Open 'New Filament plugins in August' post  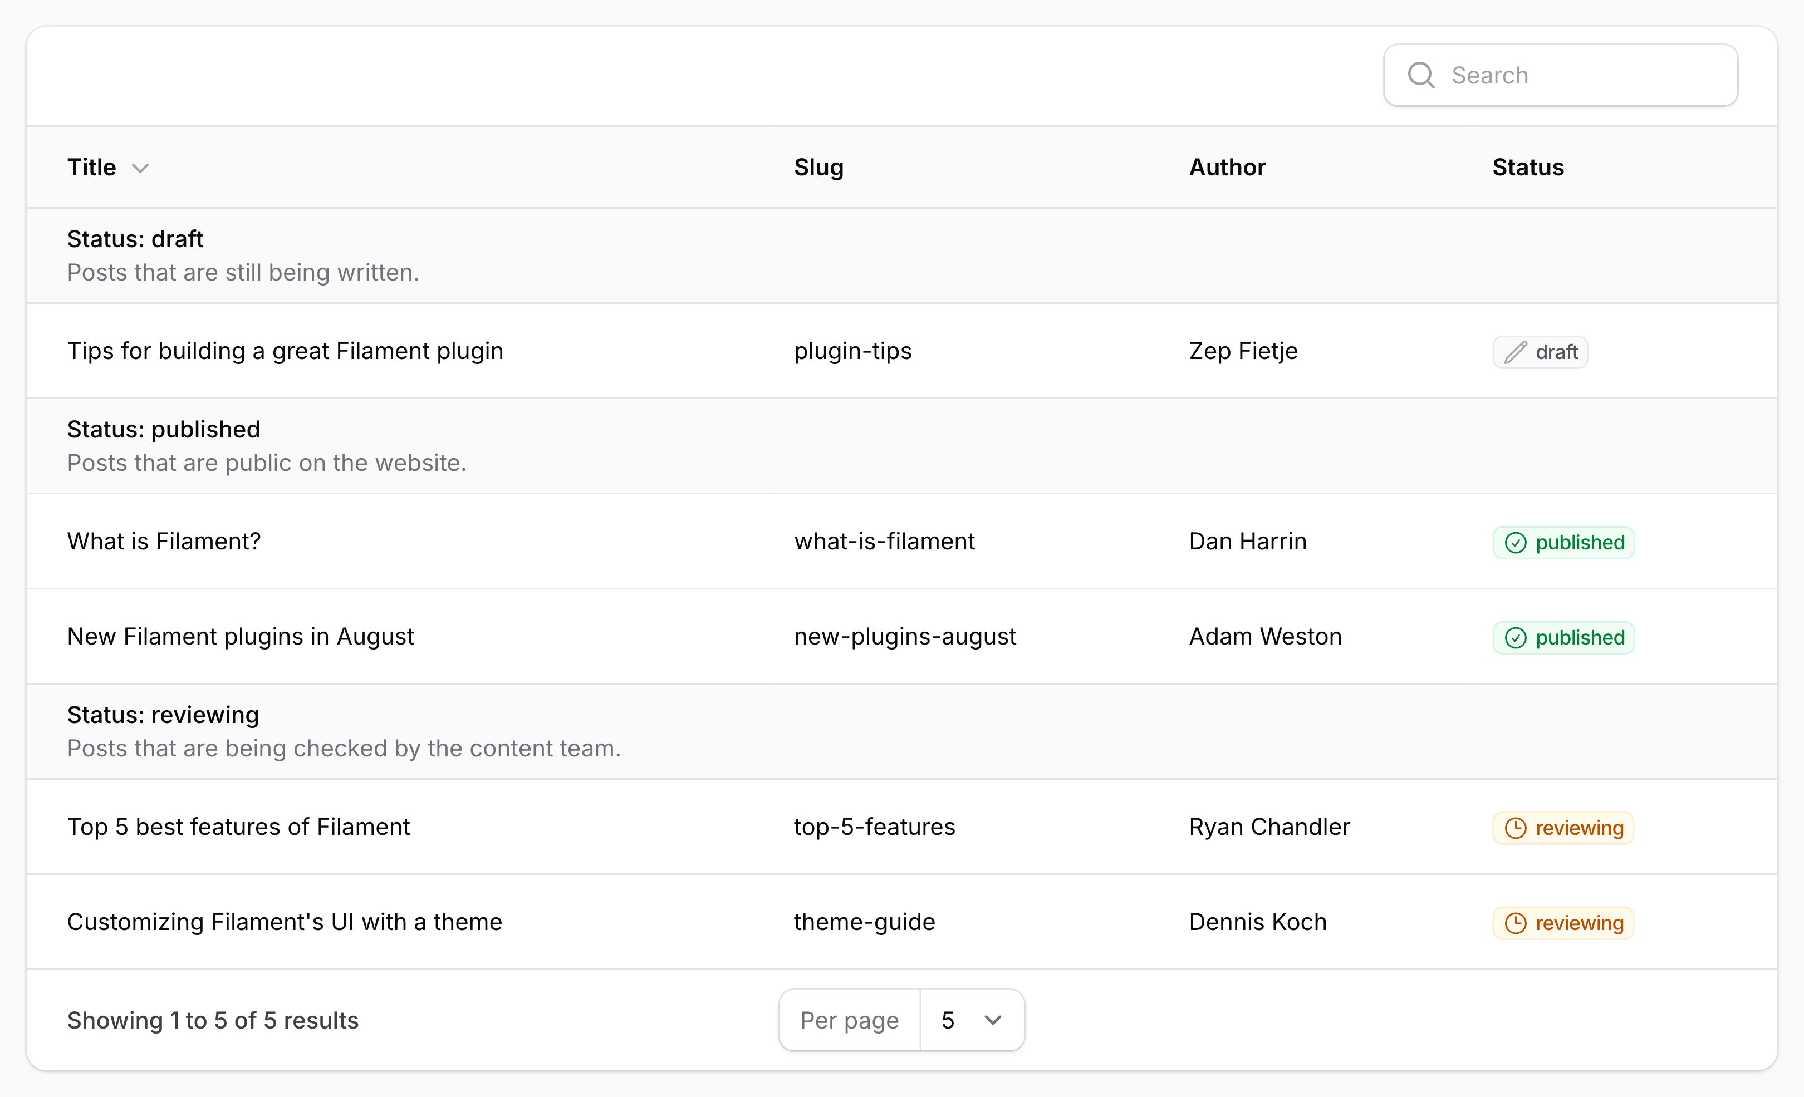pos(241,637)
